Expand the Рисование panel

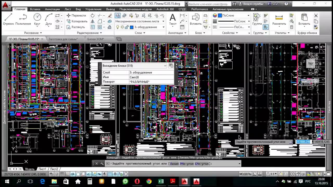(33, 33)
